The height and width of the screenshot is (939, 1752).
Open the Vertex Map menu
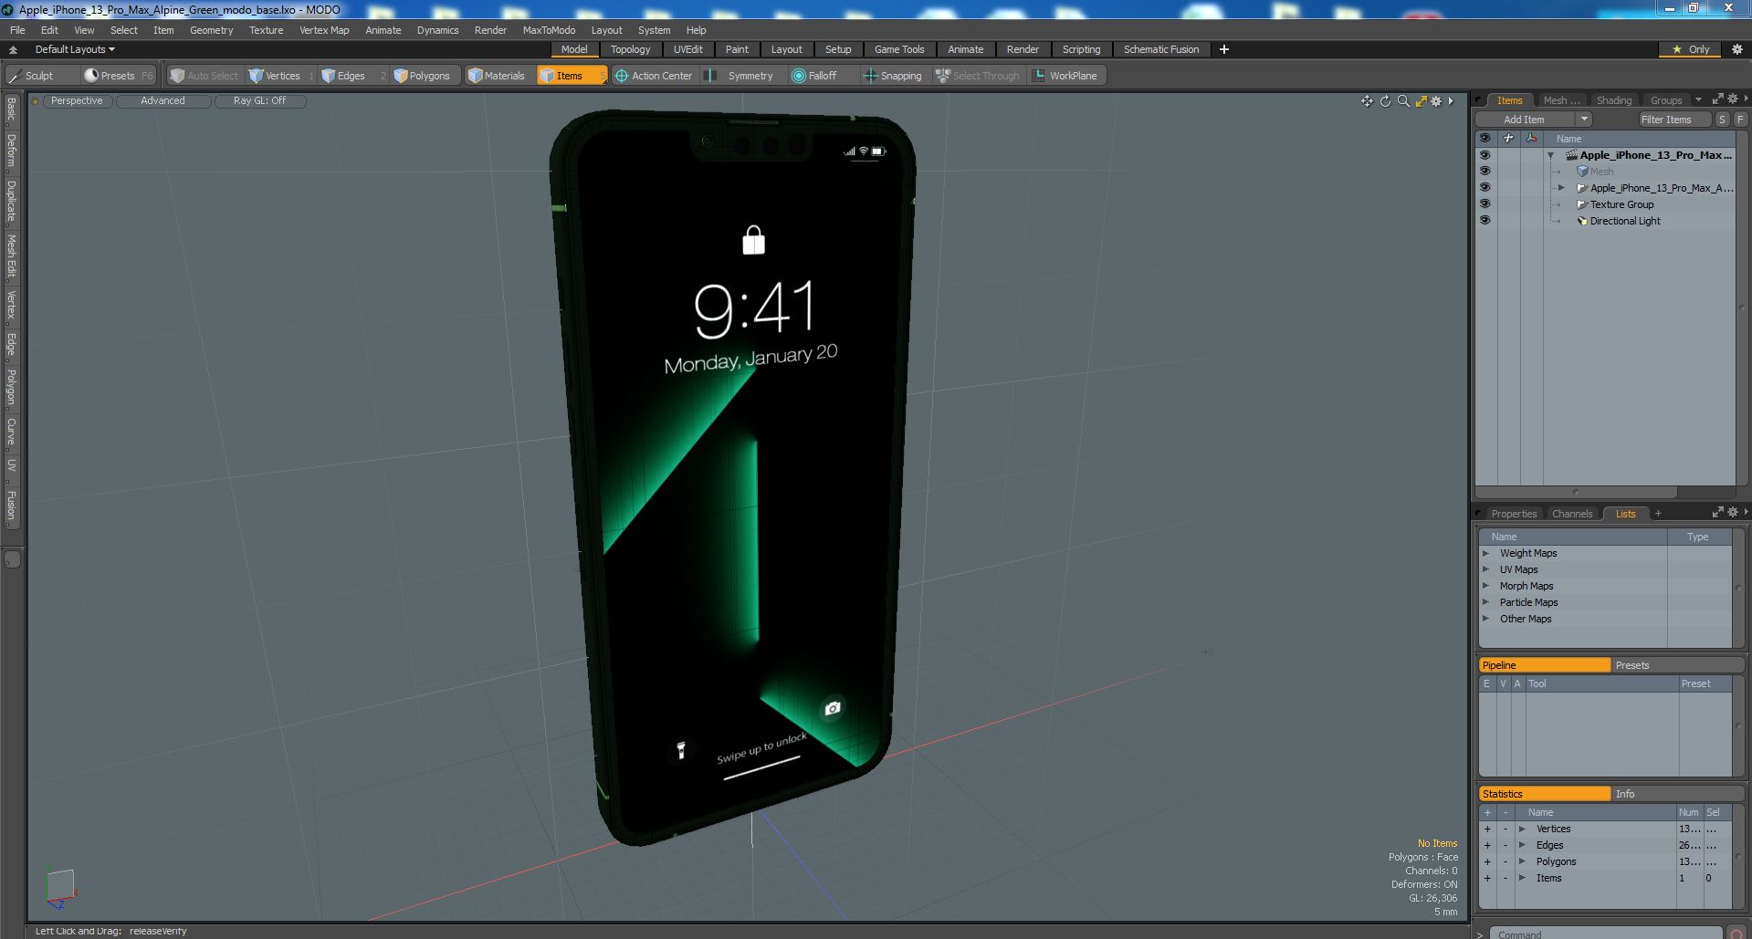click(324, 30)
